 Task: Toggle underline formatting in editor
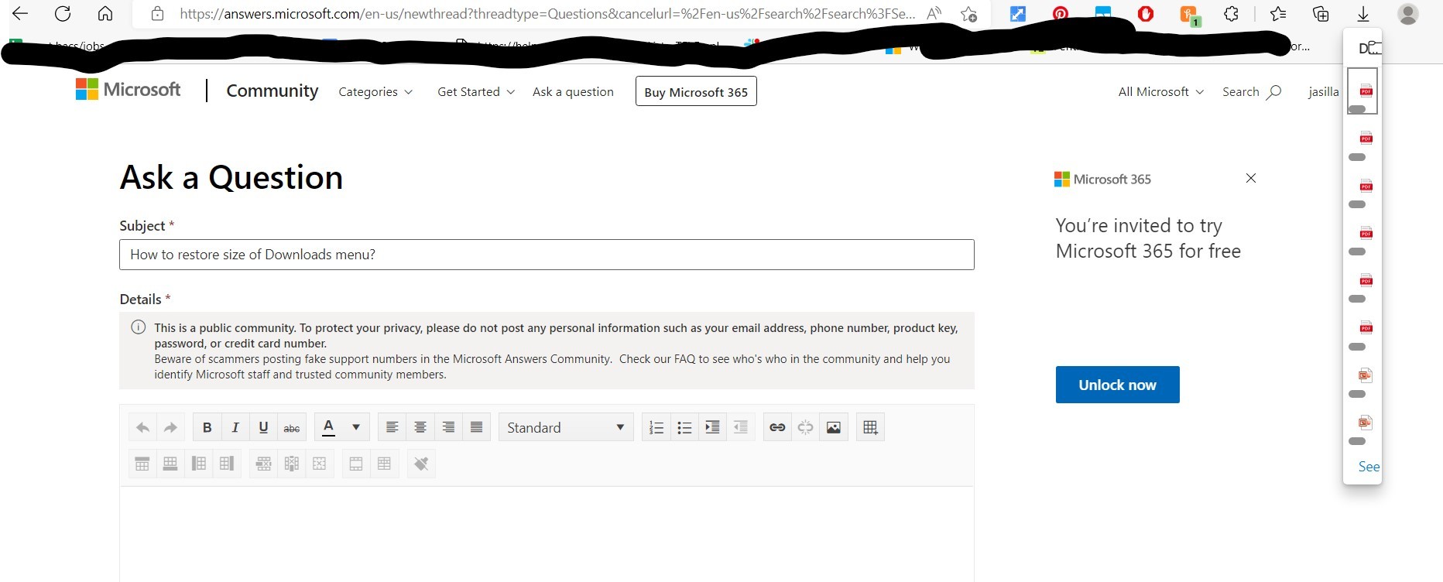[263, 427]
